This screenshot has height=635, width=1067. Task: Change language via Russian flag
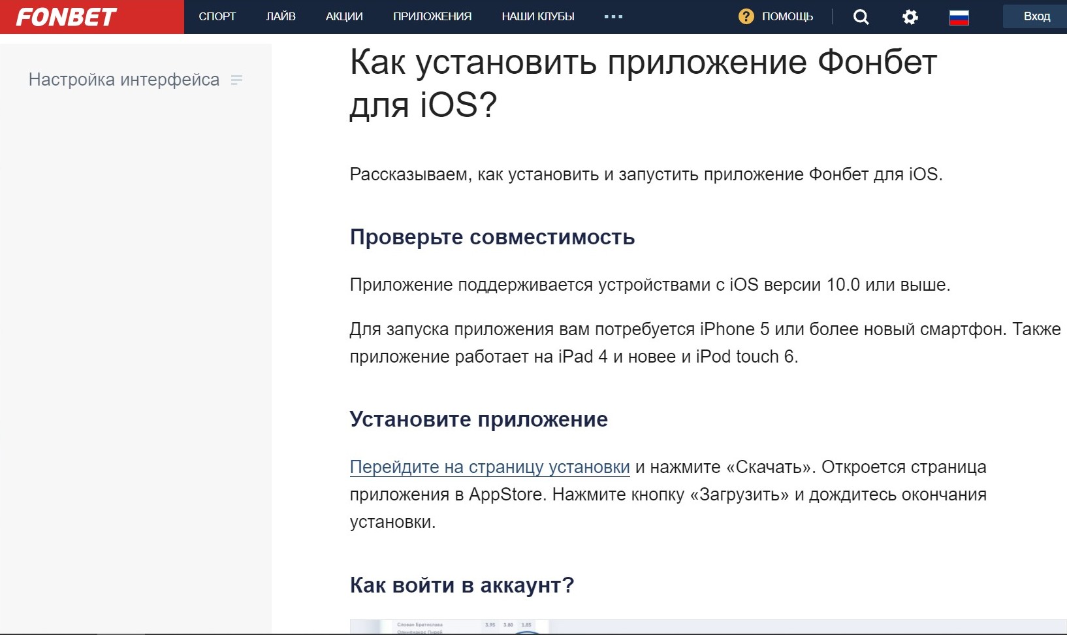959,17
